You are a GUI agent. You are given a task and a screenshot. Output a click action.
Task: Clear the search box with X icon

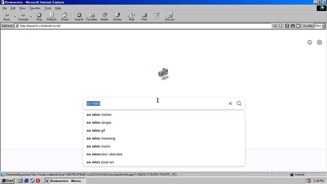click(x=230, y=103)
